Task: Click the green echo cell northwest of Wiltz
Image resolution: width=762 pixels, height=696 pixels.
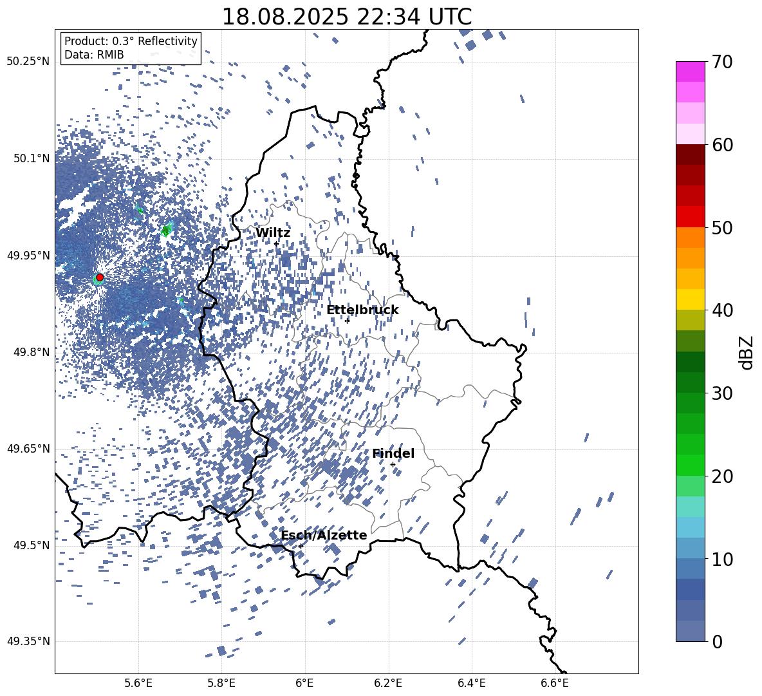Action: 167,229
